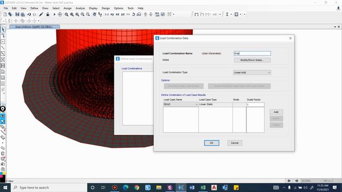Open Excel from the taskbar
342x192 pixels.
[x=203, y=188]
